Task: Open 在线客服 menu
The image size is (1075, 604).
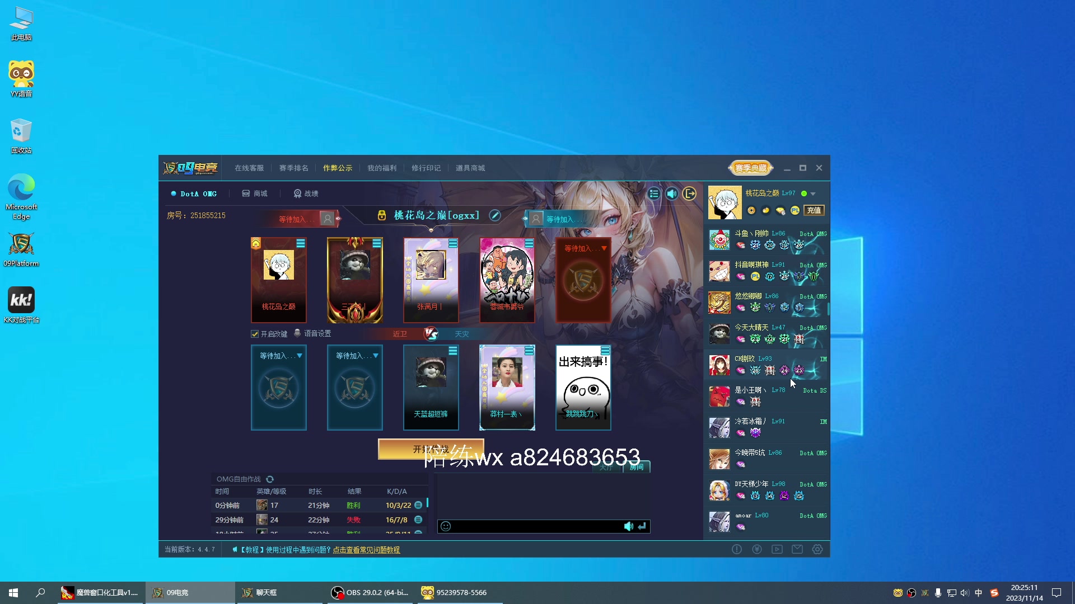Action: click(249, 168)
